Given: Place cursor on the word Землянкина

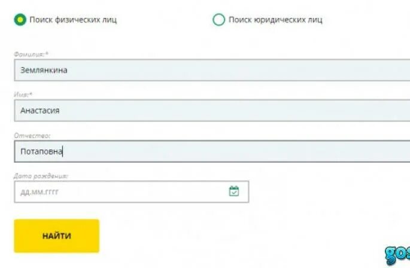Looking at the screenshot, I should [x=44, y=70].
